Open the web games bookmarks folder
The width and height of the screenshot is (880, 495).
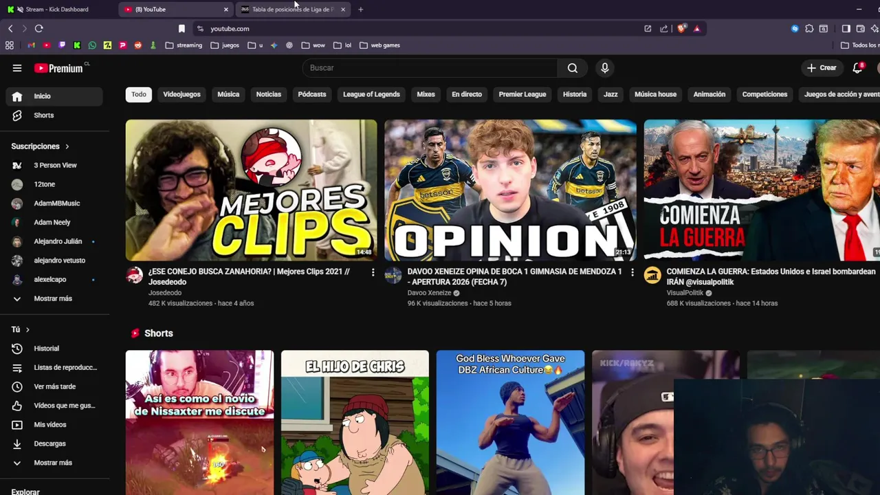pyautogui.click(x=379, y=45)
